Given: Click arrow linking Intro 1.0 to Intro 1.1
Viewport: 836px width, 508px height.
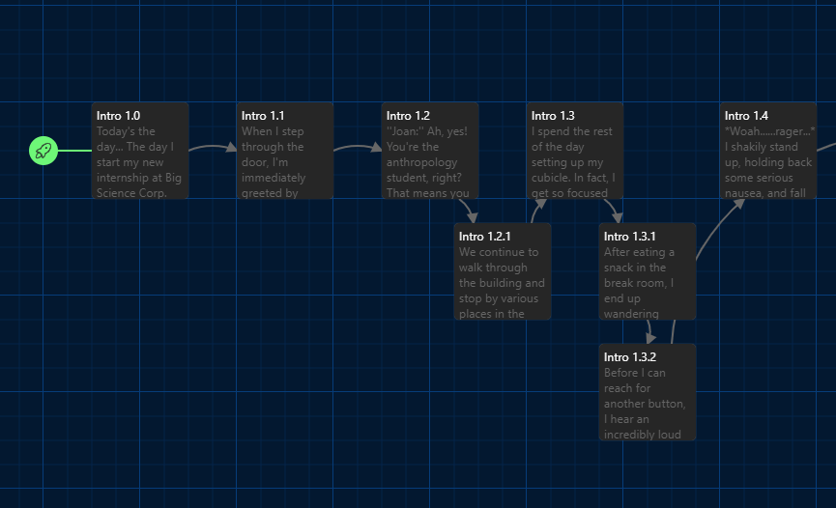Looking at the screenshot, I should pos(213,147).
